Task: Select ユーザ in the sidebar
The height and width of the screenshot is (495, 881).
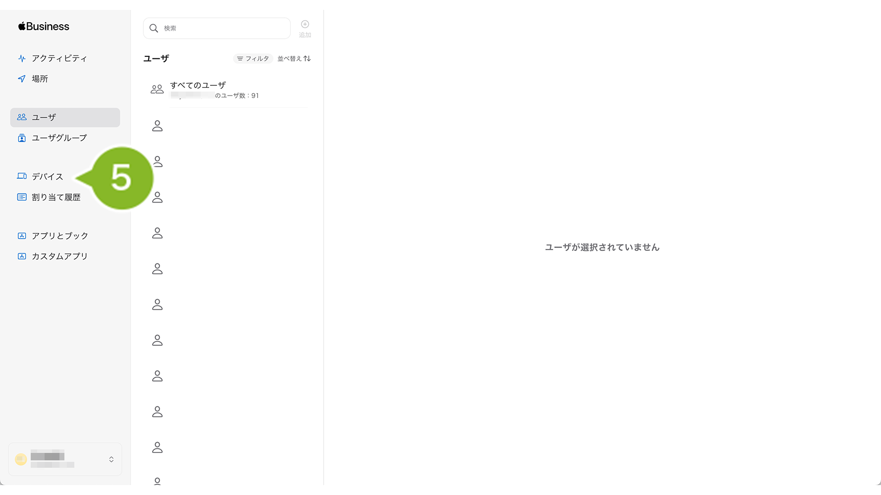Action: [65, 117]
